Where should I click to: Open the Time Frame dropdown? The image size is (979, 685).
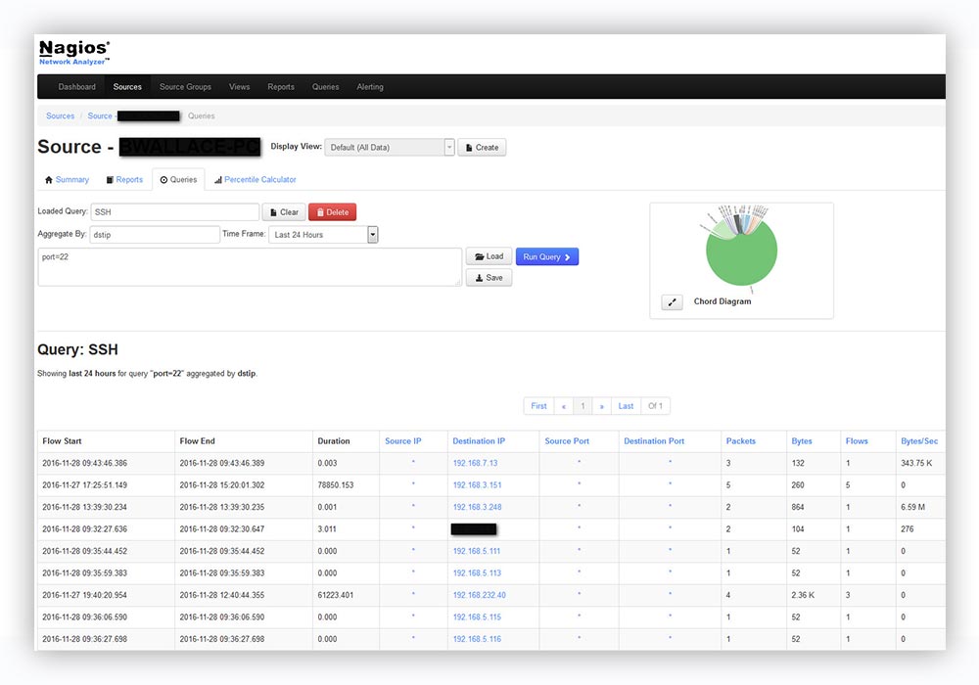[x=323, y=235]
